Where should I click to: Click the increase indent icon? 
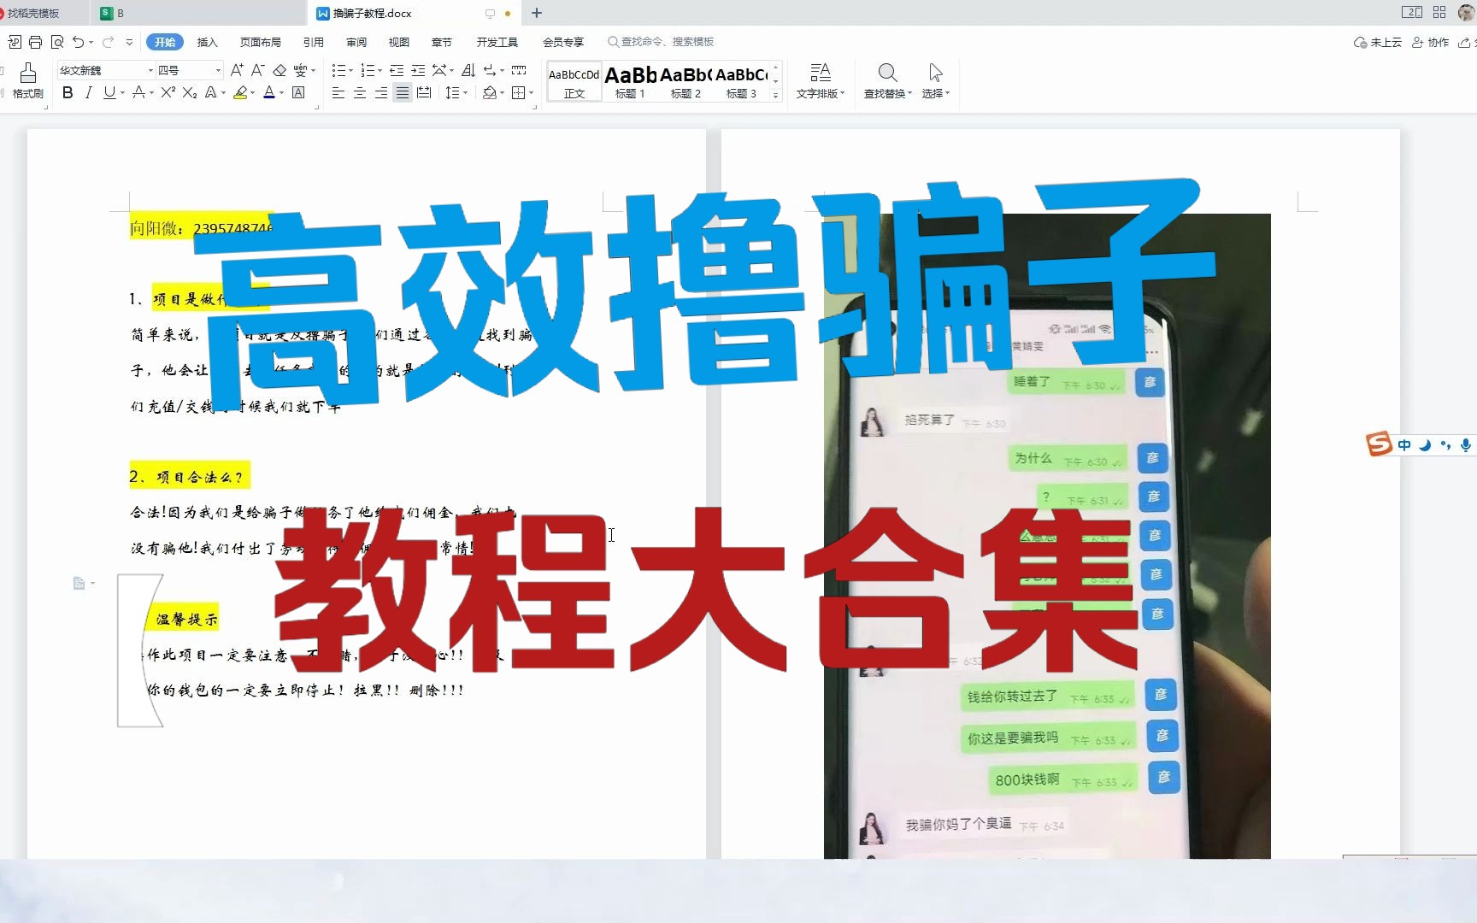coord(418,70)
